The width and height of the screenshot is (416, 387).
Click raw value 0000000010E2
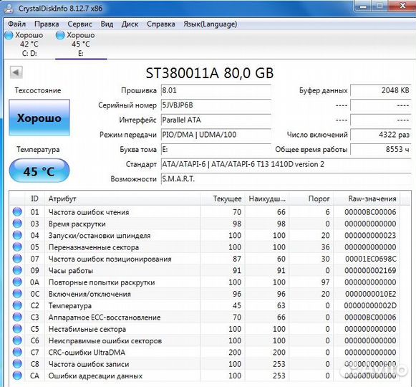coord(371,294)
